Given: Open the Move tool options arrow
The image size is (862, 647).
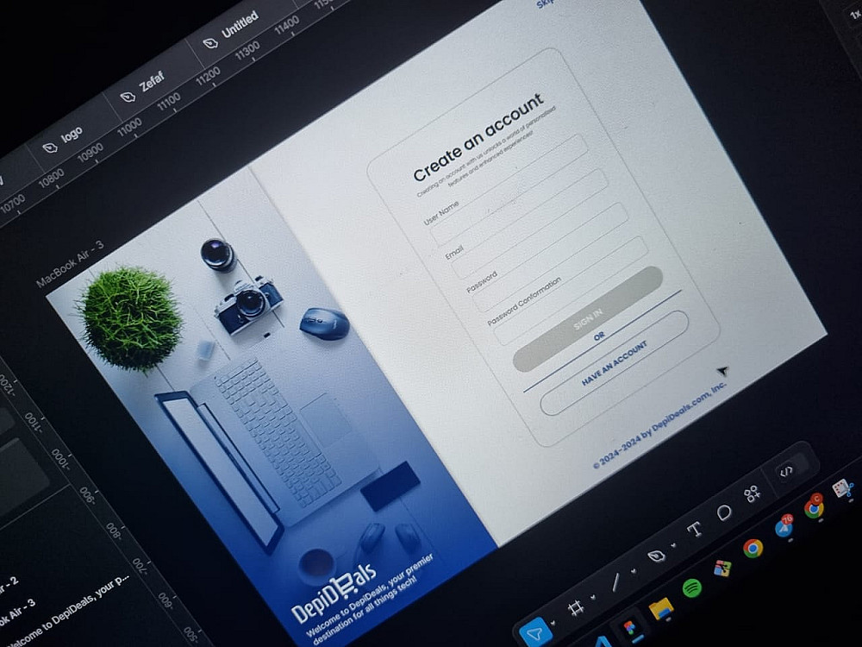Looking at the screenshot, I should (553, 624).
